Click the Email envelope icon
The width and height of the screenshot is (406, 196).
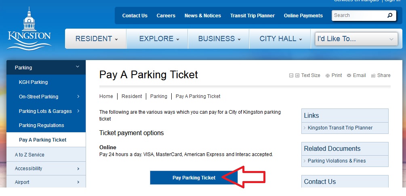pos(349,75)
